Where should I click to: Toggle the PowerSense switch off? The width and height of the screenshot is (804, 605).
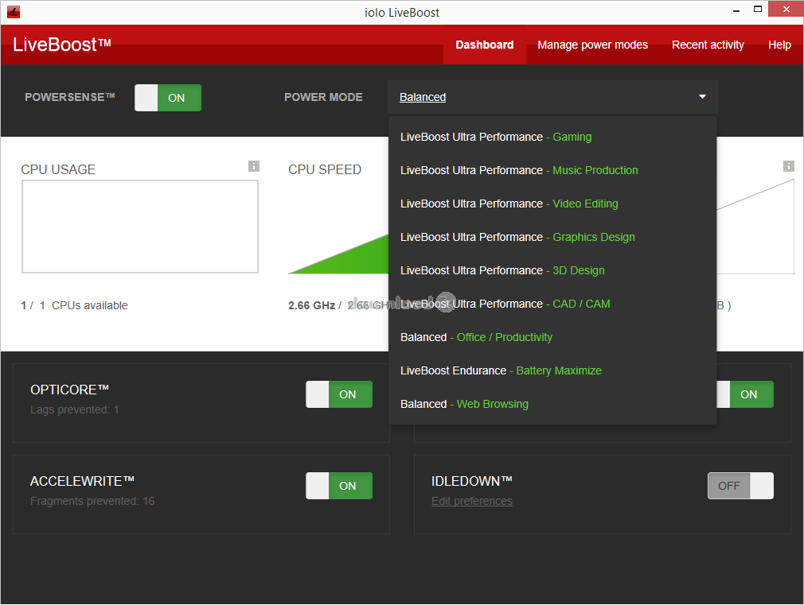[x=168, y=98]
